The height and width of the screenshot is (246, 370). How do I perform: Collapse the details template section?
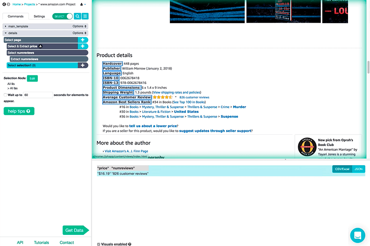[6, 33]
